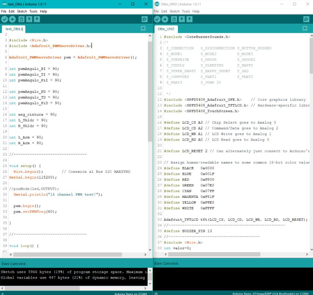Open Serial Monitor in test_Ottis window
Screen dimensions: 313x295
tap(145, 19)
